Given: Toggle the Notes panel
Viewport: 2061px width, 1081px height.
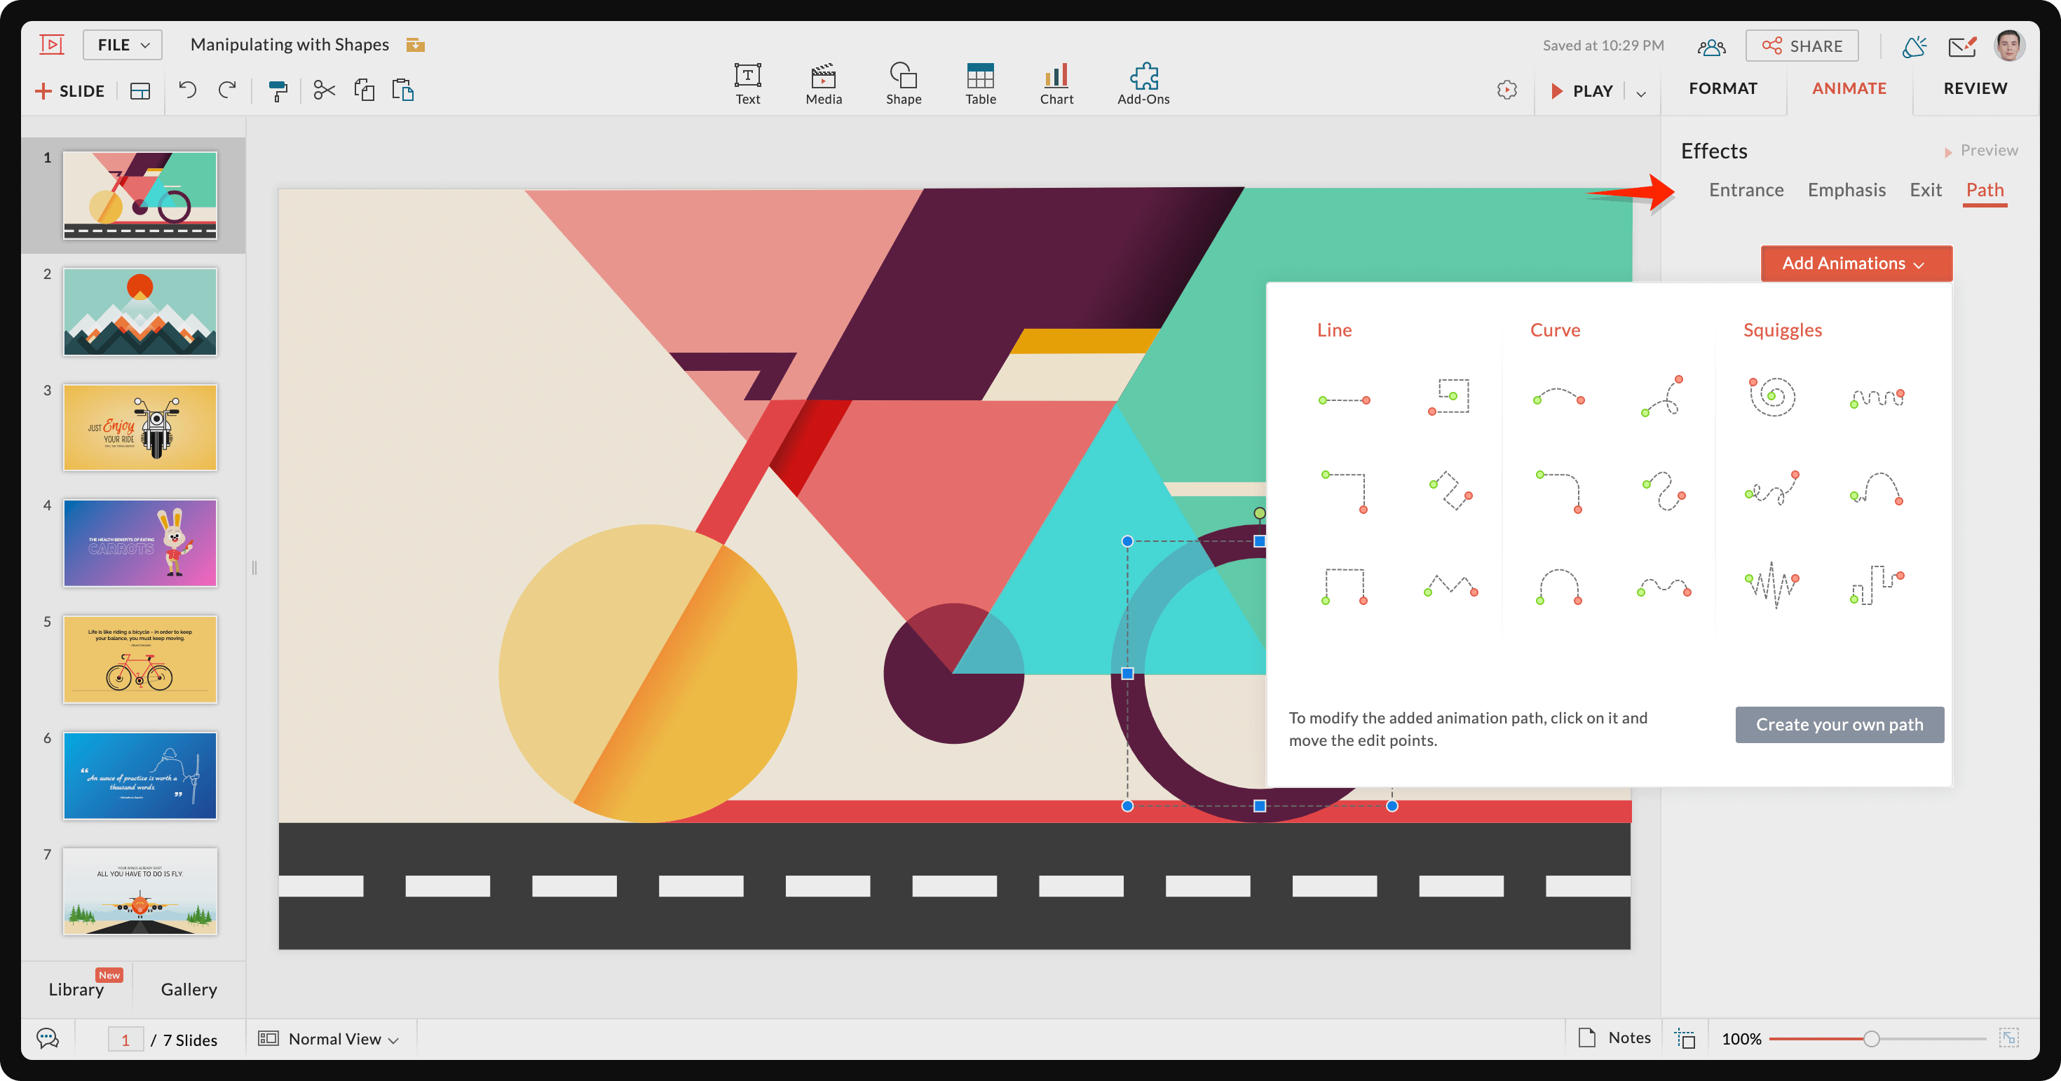Looking at the screenshot, I should click(1614, 1038).
